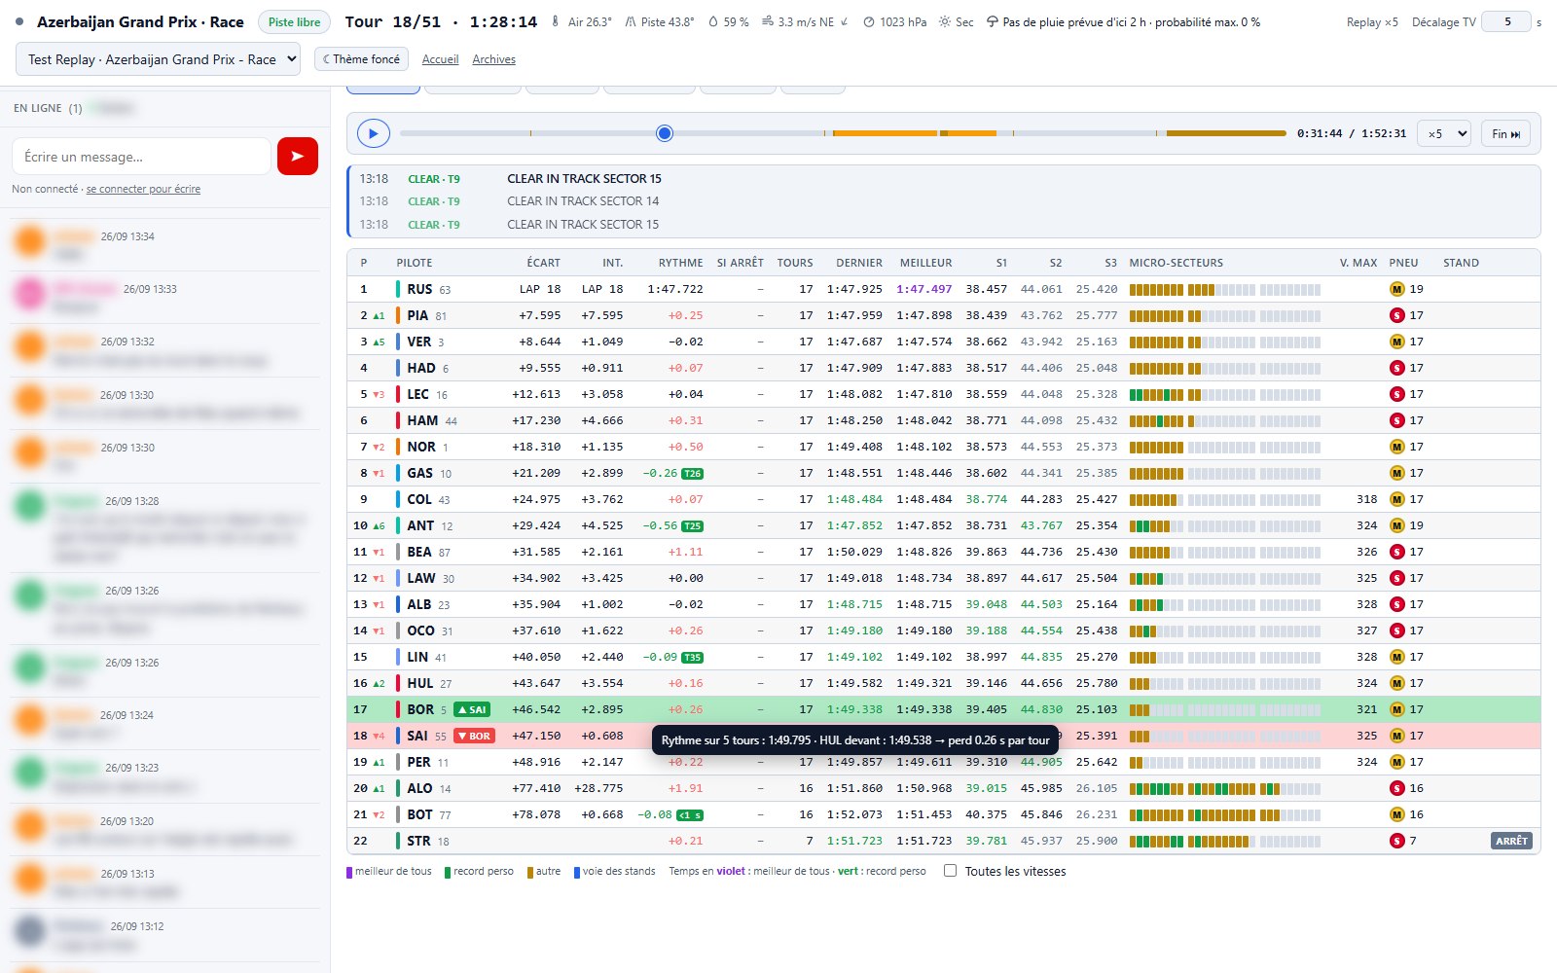The height and width of the screenshot is (973, 1557).
Task: Click the air temperature thermometer icon
Action: (556, 21)
